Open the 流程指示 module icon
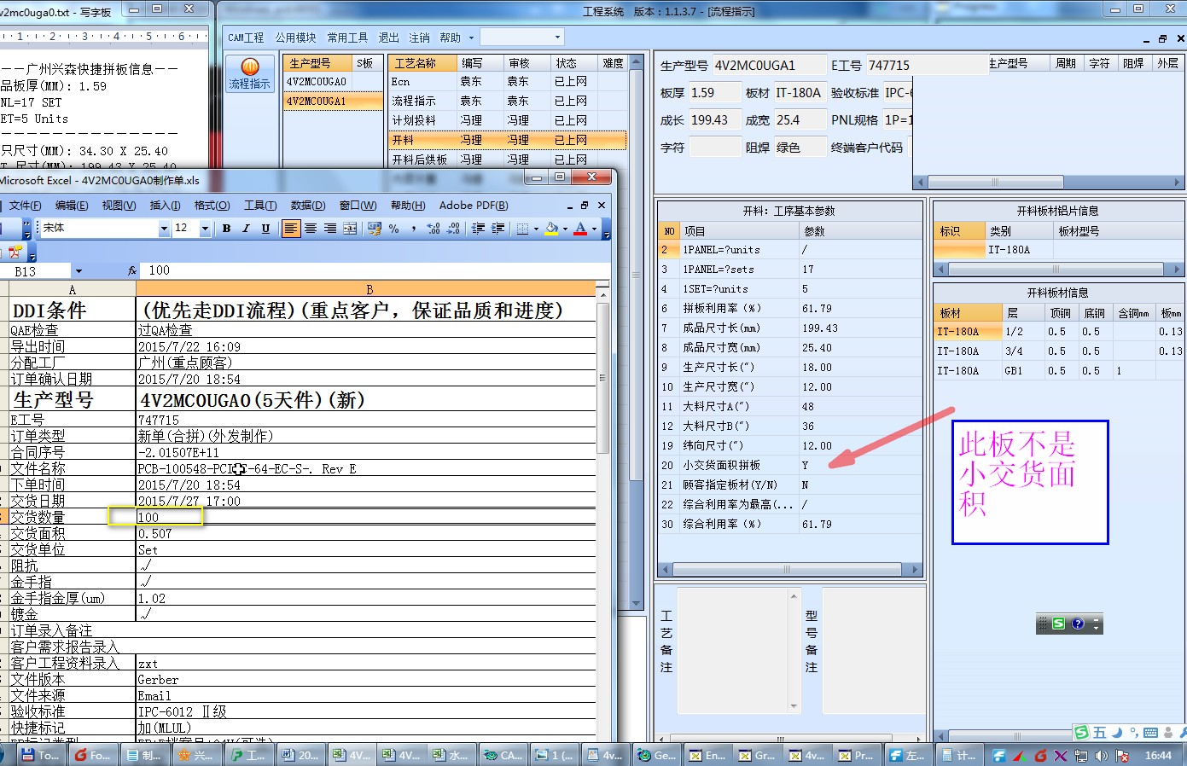1187x766 pixels. click(250, 74)
